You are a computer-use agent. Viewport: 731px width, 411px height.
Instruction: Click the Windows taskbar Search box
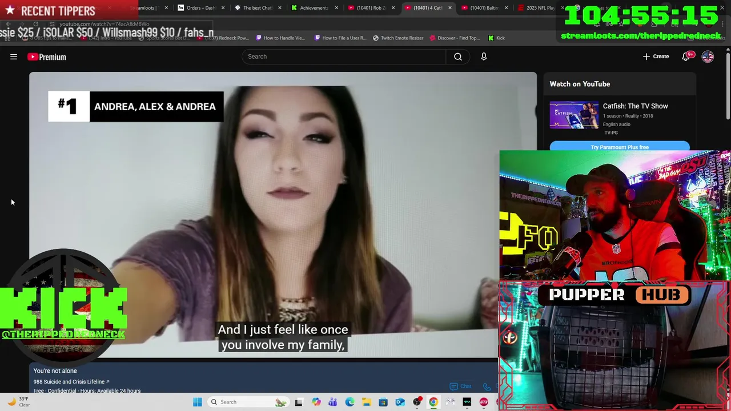click(x=247, y=402)
